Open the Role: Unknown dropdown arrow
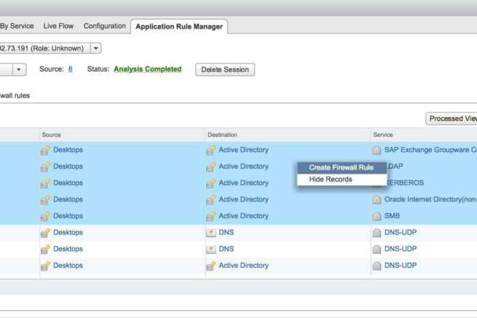This screenshot has width=477, height=318. (95, 48)
